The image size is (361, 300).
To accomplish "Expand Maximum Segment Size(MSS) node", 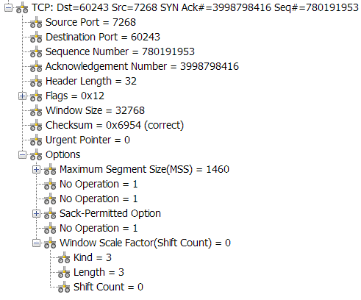I will pyautogui.click(x=36, y=170).
